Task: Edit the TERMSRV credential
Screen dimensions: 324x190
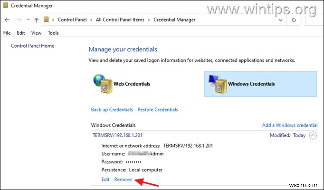Action: coord(105,180)
